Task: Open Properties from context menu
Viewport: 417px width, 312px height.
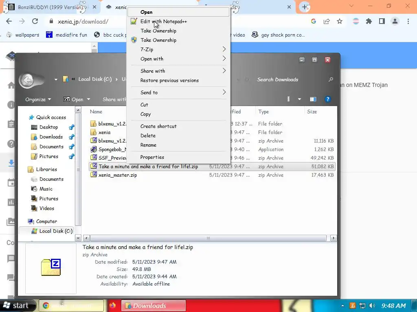Action: pos(178,157)
